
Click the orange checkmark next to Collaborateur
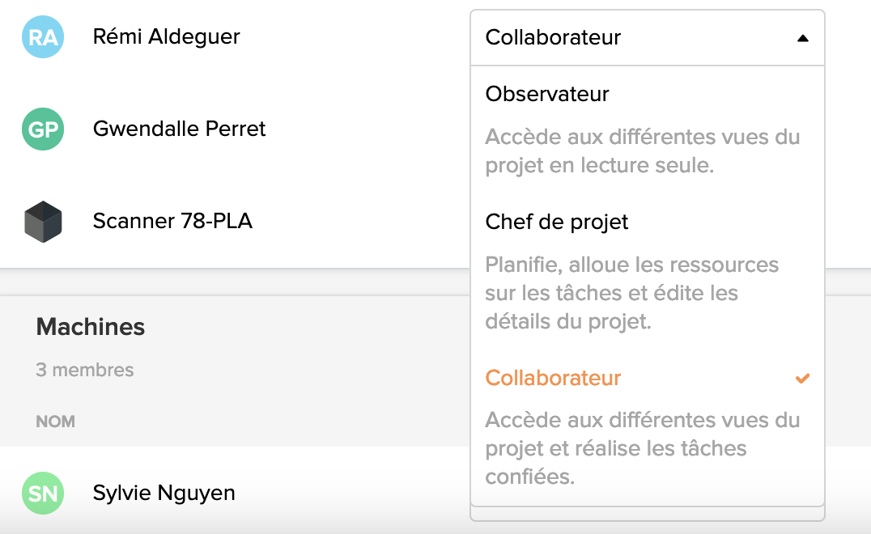[x=802, y=378]
